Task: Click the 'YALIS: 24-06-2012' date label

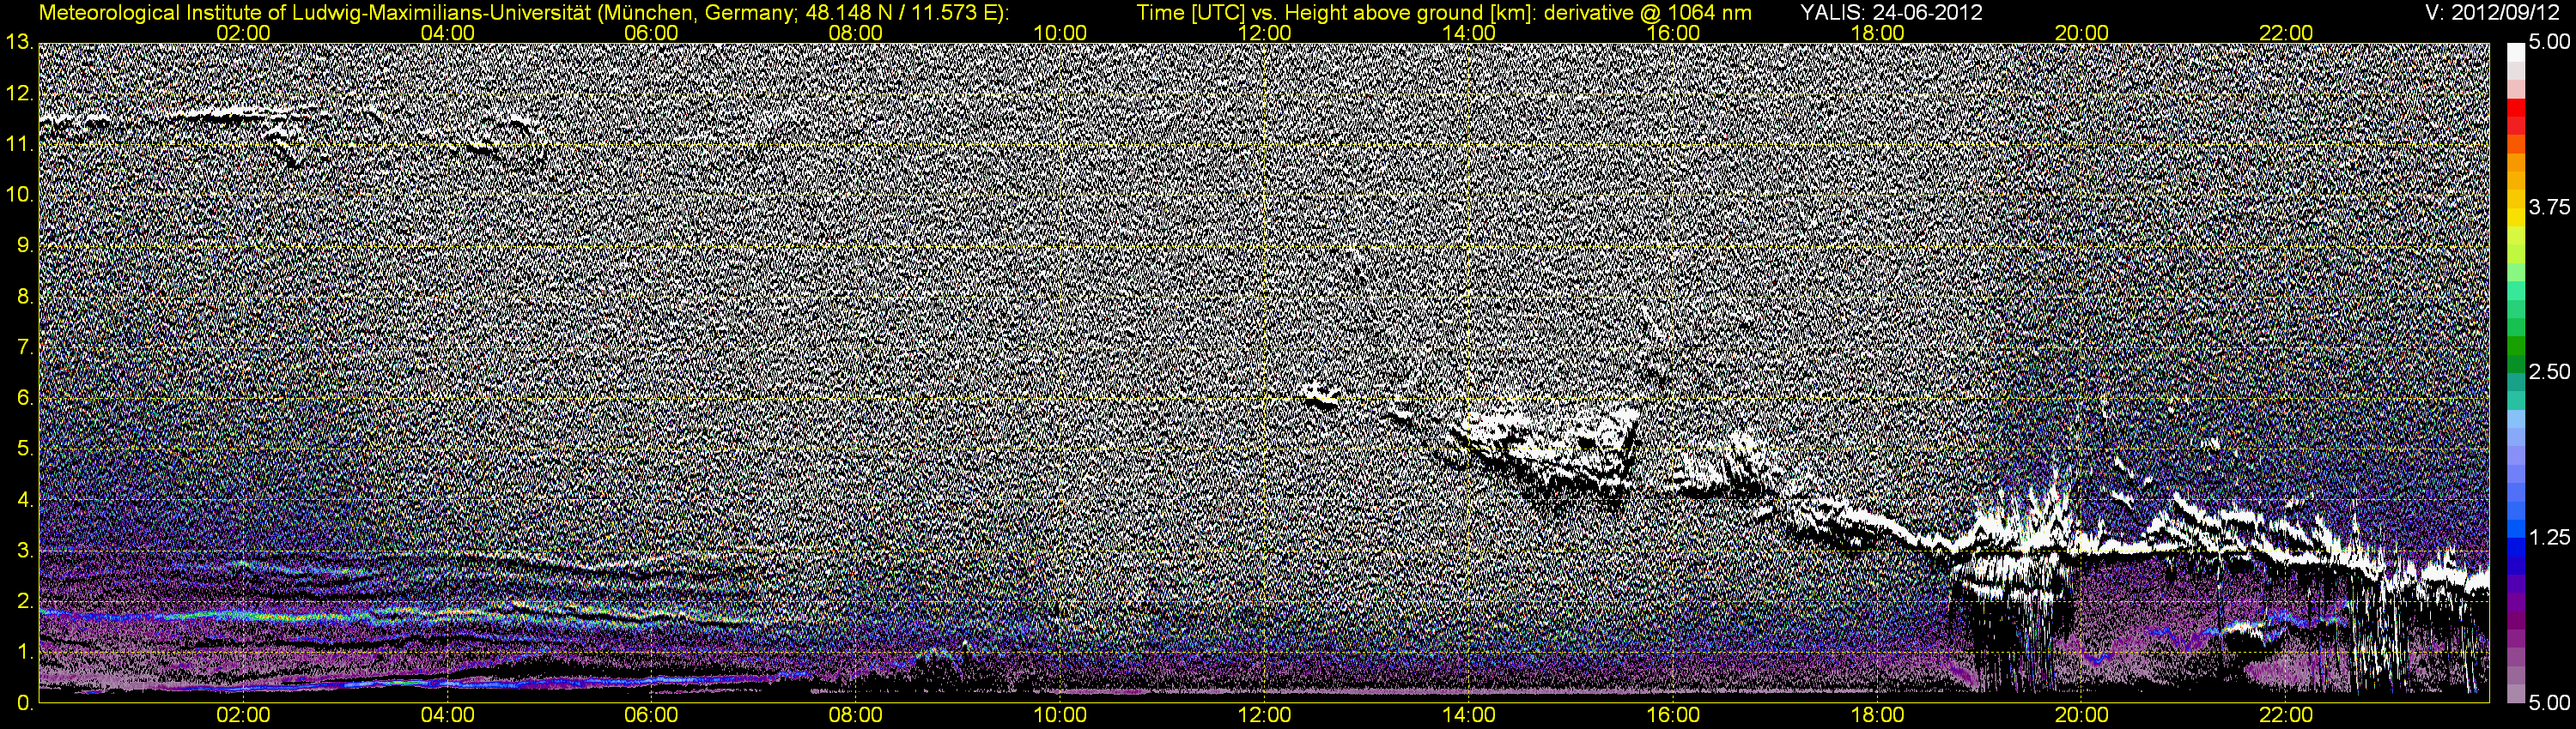Action: coord(1891,13)
